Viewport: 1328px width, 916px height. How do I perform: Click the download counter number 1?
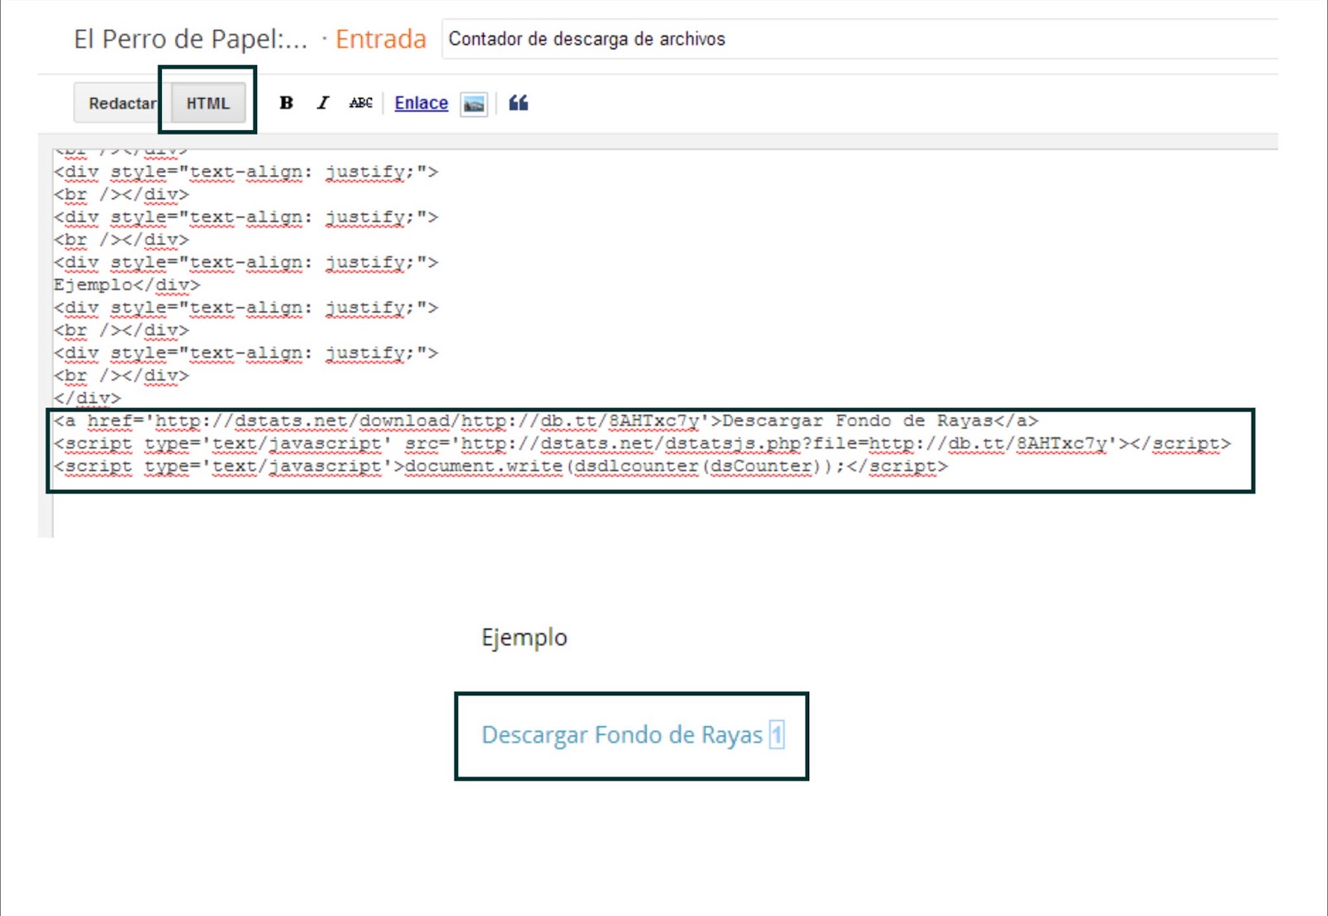click(x=777, y=735)
